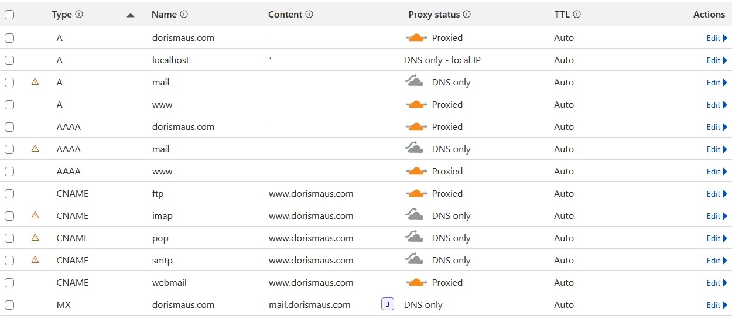Click the orange Proxied cloud for ftp record
The image size is (732, 322).
[416, 193]
